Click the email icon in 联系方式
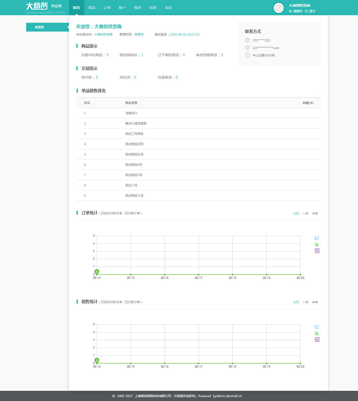This screenshot has width=358, height=401. [247, 48]
